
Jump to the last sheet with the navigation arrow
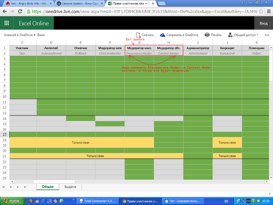click(25, 187)
